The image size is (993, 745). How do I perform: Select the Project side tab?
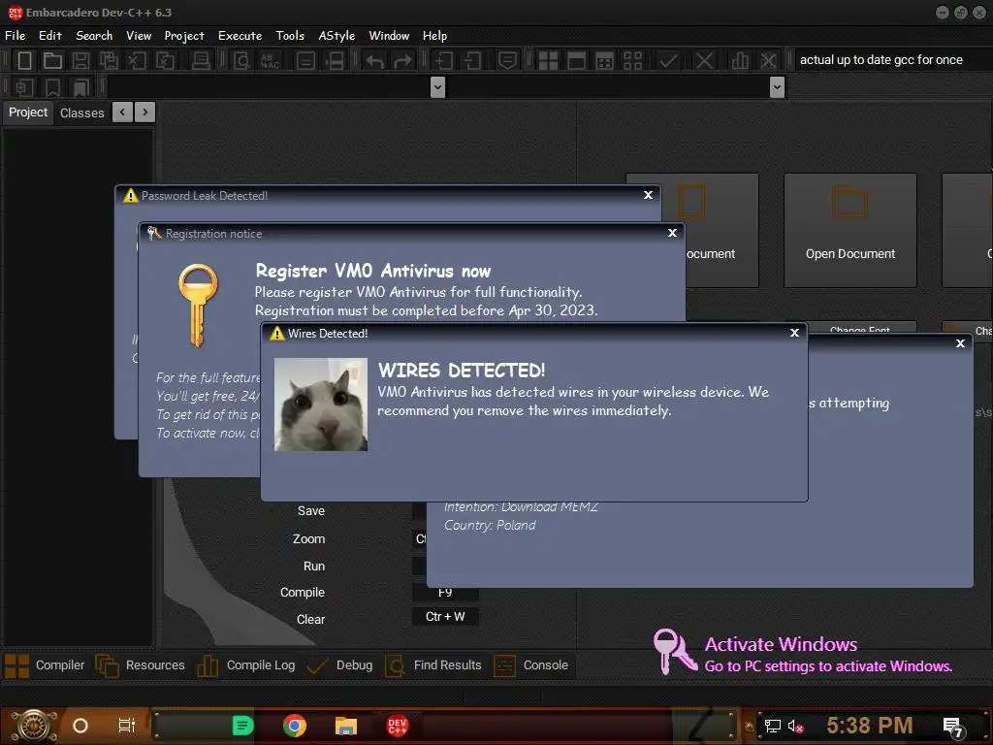28,113
